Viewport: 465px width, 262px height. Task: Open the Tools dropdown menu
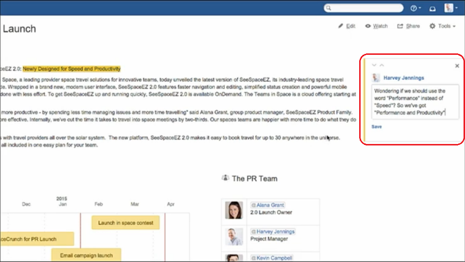click(442, 26)
